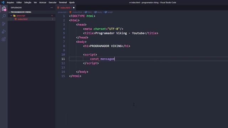Open the Extensions view

point(4,39)
